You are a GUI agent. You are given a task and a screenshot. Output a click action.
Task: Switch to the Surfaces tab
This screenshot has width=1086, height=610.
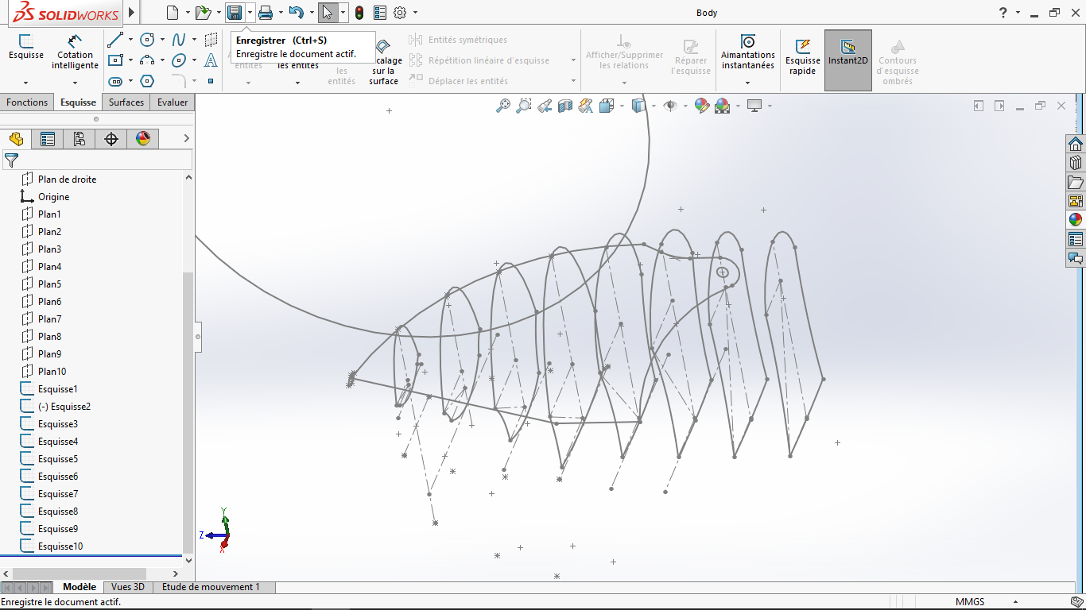tap(126, 102)
